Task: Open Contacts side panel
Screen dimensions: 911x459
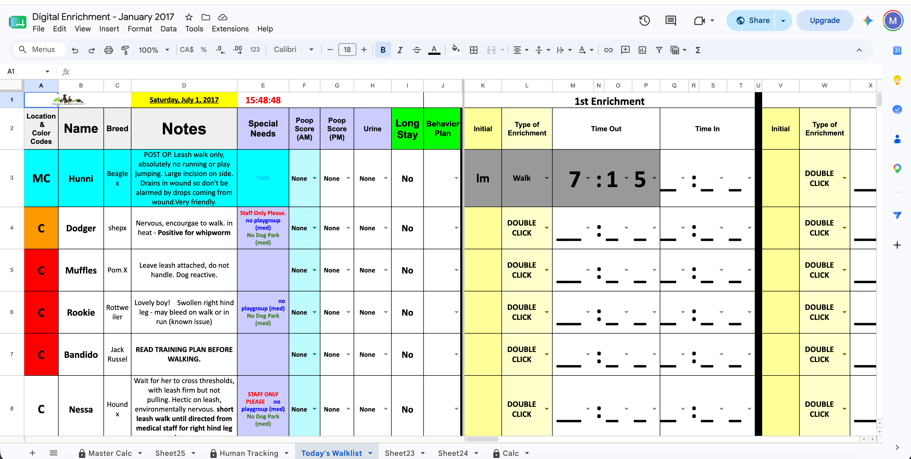Action: 897,139
